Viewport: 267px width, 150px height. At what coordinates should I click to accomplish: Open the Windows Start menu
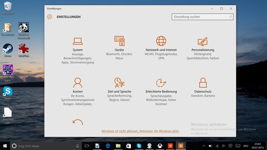pyautogui.click(x=5, y=146)
